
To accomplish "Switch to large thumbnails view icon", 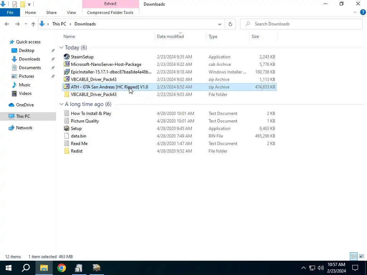I will click(362, 256).
